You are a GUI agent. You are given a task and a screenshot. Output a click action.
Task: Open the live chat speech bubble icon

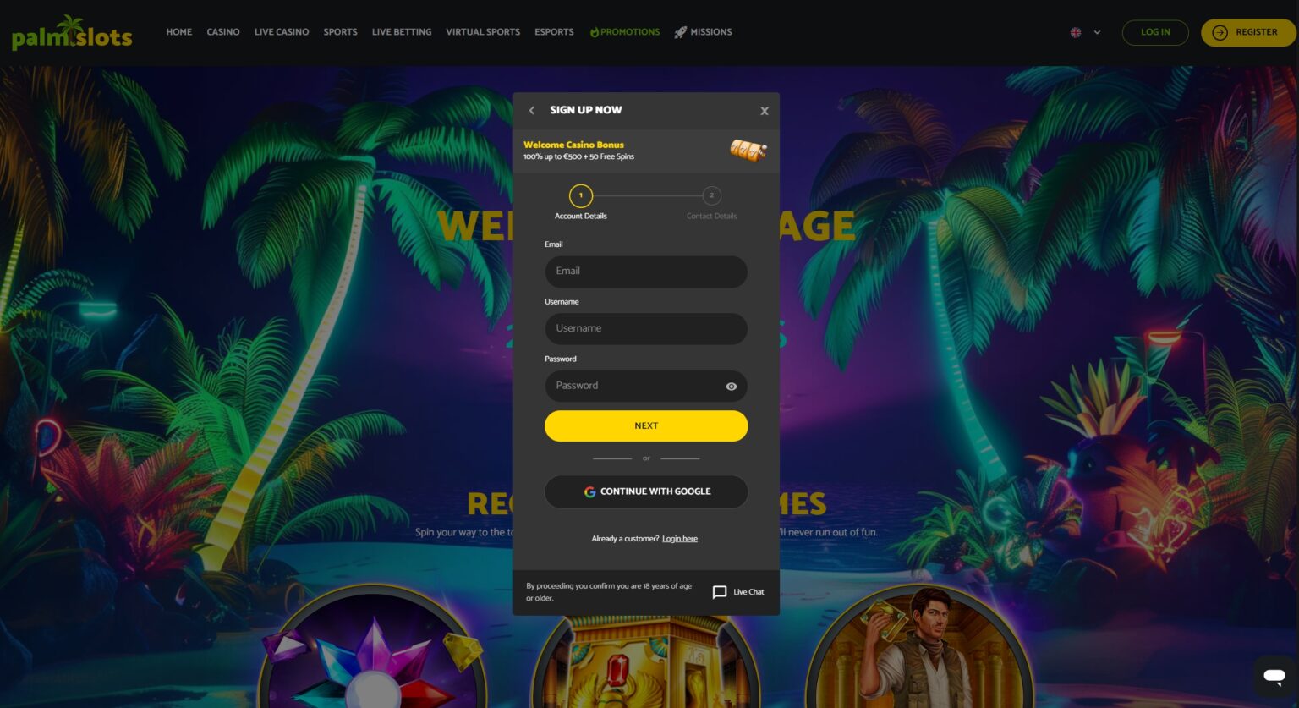720,592
